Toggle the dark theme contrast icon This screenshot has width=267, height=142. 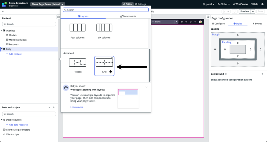[x=262, y=4]
